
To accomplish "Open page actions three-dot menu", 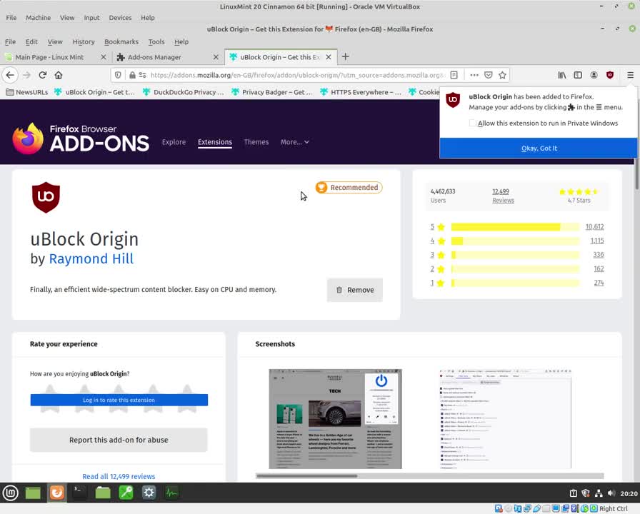I will 474,75.
